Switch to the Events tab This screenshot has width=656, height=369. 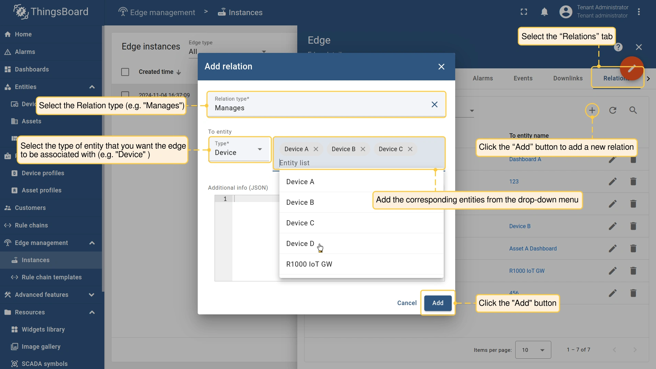click(x=523, y=78)
